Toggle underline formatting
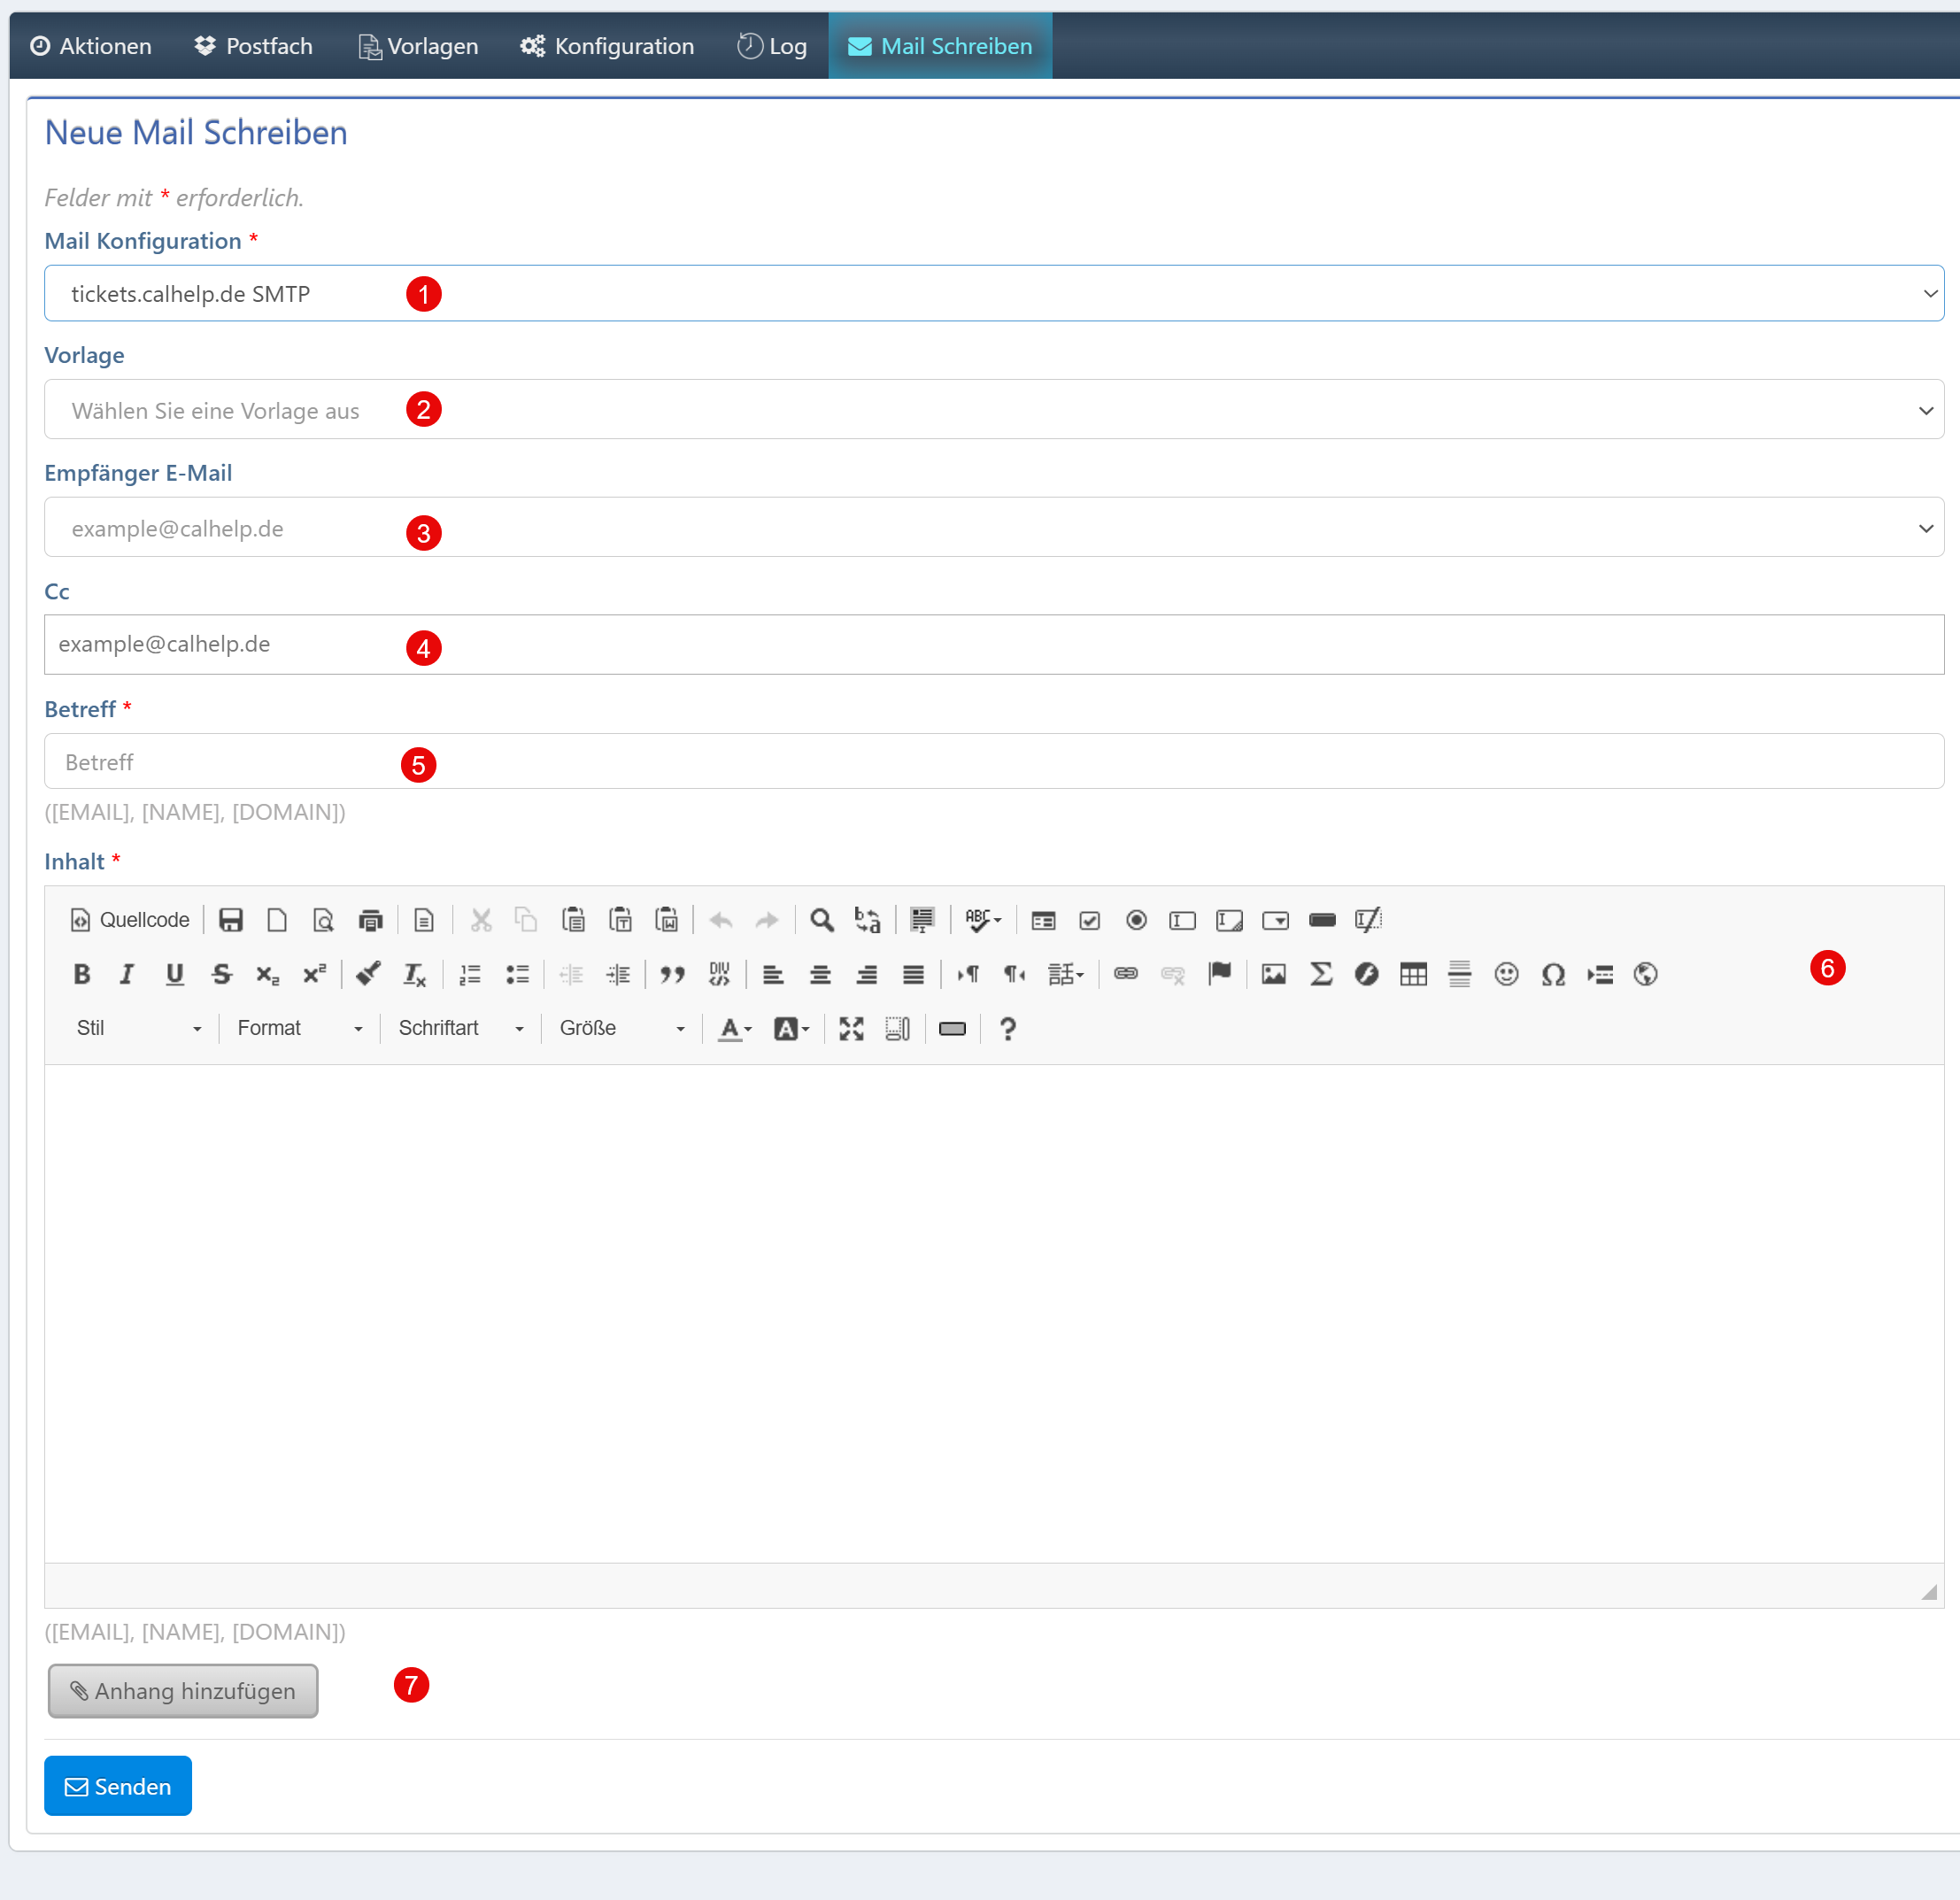The width and height of the screenshot is (1960, 1900). pos(174,974)
